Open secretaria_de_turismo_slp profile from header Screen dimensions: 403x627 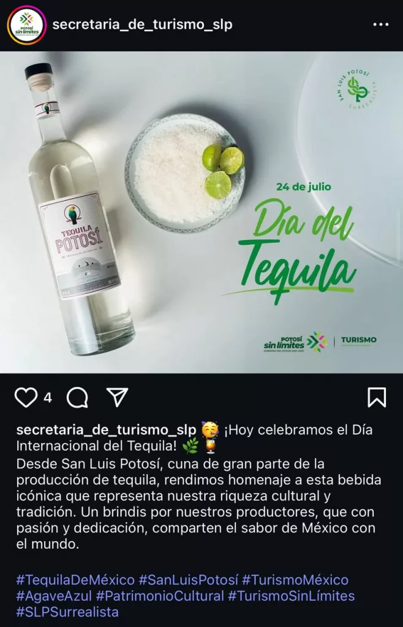click(x=142, y=24)
